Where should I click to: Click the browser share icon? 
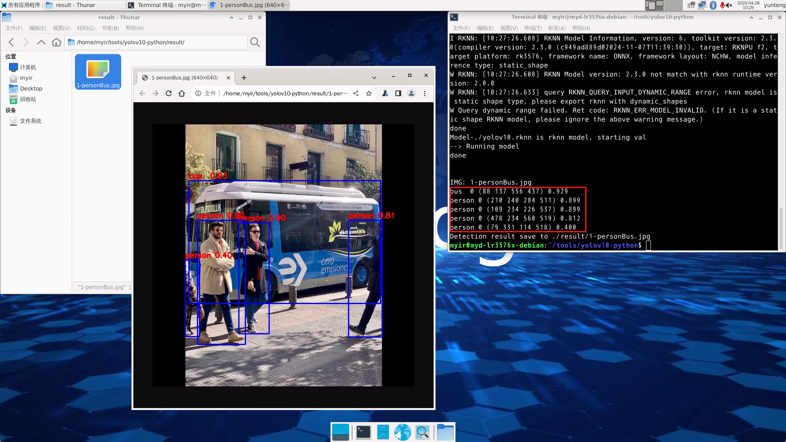[x=356, y=93]
